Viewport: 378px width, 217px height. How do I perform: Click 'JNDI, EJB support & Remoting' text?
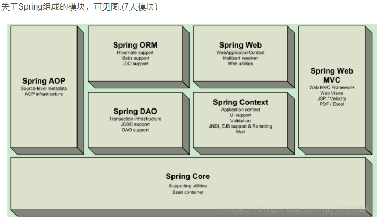[x=240, y=126]
